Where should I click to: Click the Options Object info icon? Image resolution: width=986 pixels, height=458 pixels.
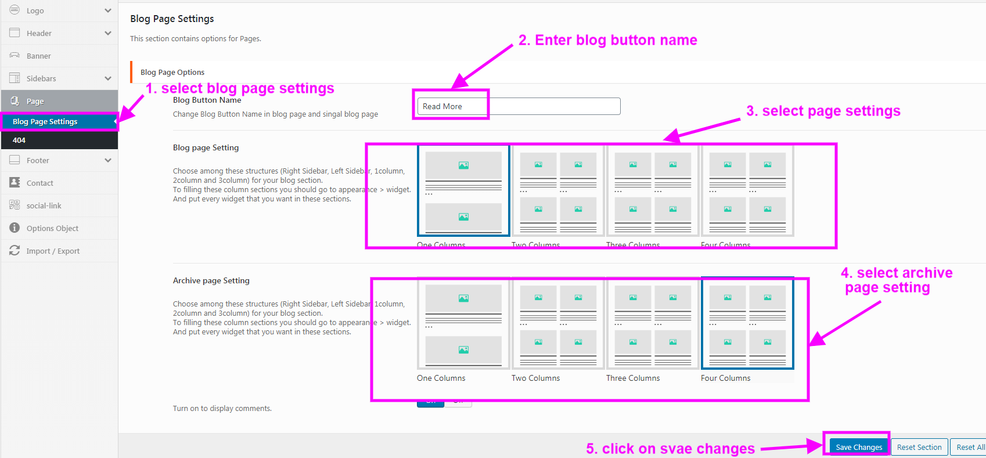[x=15, y=228]
